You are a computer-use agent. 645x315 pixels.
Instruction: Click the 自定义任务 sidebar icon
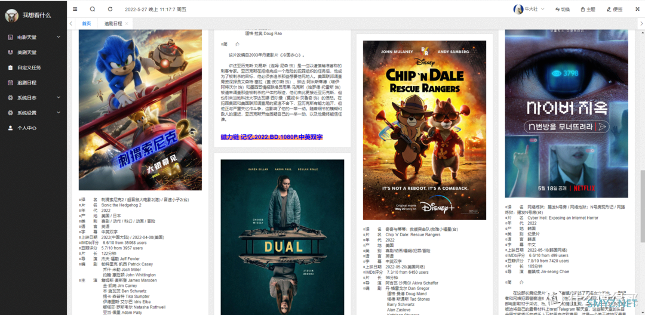[x=11, y=67]
